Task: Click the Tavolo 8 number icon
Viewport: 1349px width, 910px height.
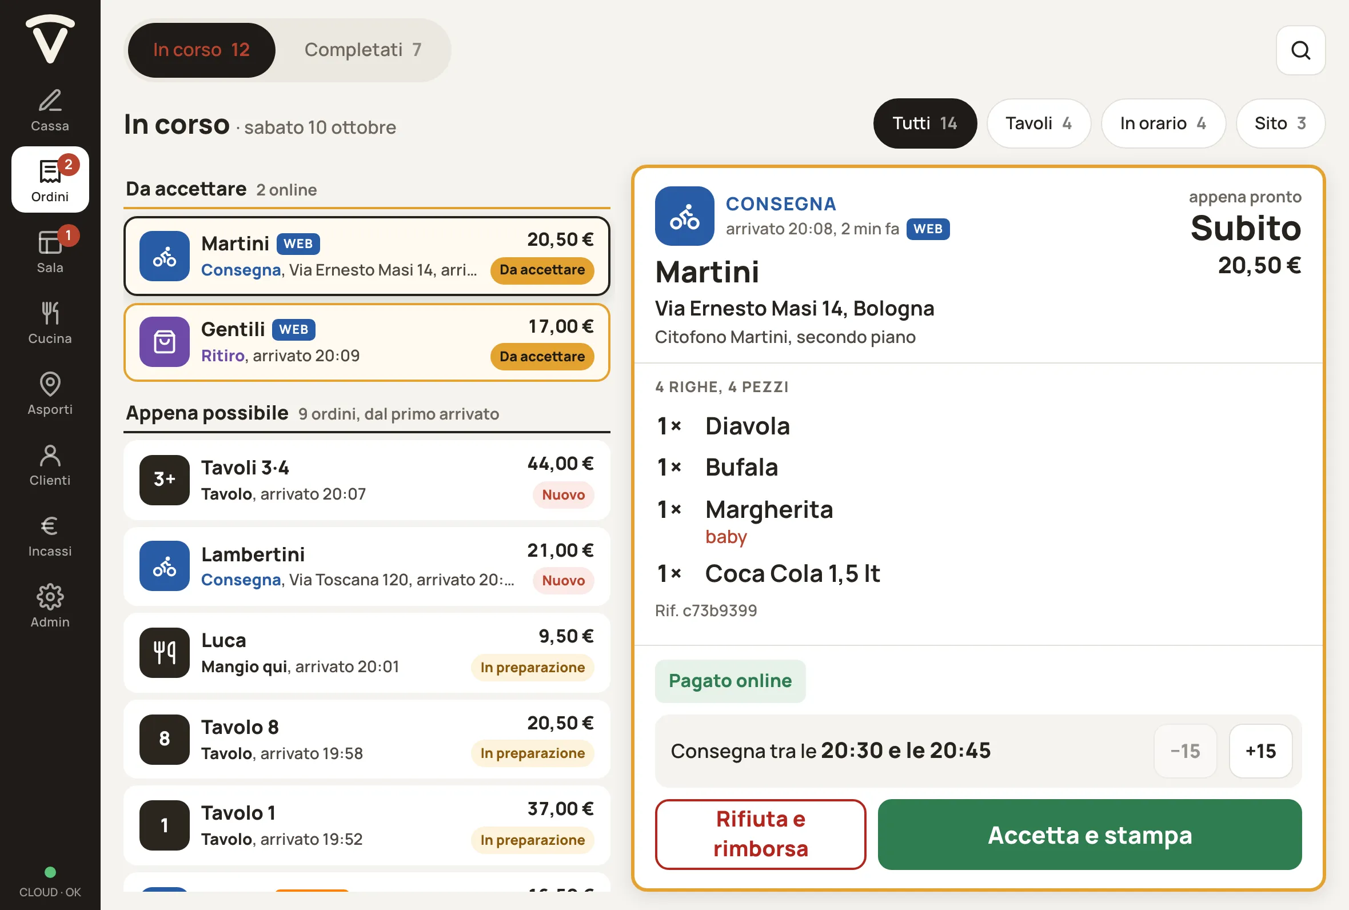Action: [x=164, y=739]
